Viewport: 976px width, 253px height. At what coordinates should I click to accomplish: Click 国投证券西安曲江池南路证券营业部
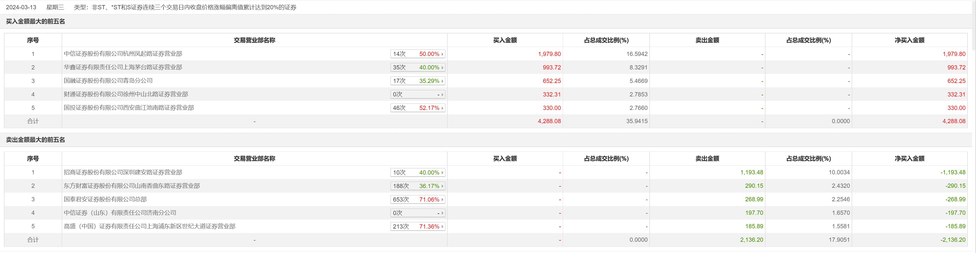click(x=129, y=108)
